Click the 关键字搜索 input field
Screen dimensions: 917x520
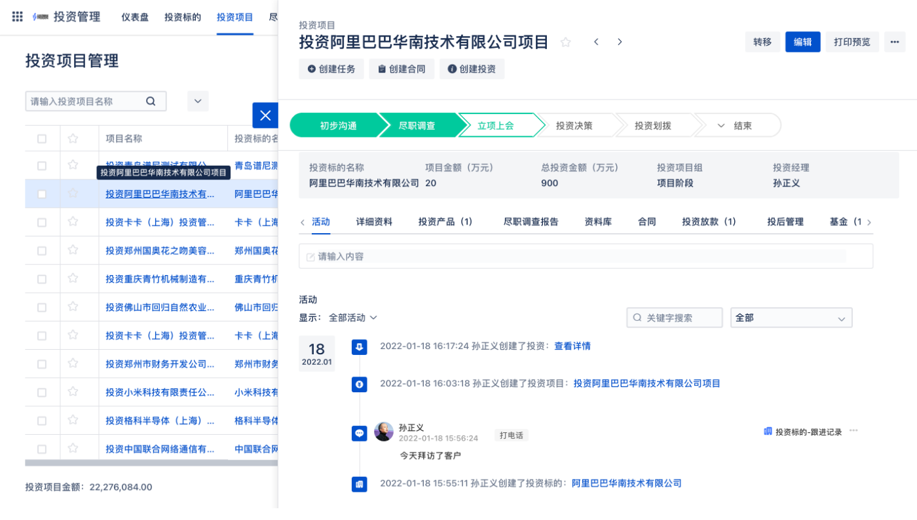(675, 318)
